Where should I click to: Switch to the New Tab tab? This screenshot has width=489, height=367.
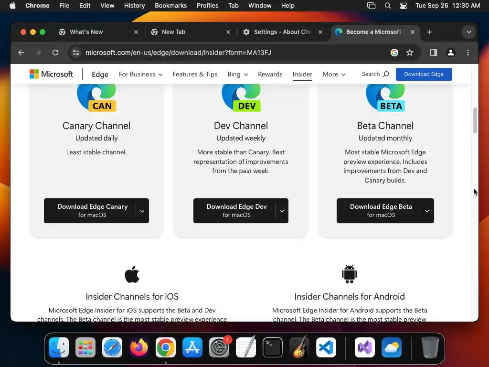(x=190, y=32)
